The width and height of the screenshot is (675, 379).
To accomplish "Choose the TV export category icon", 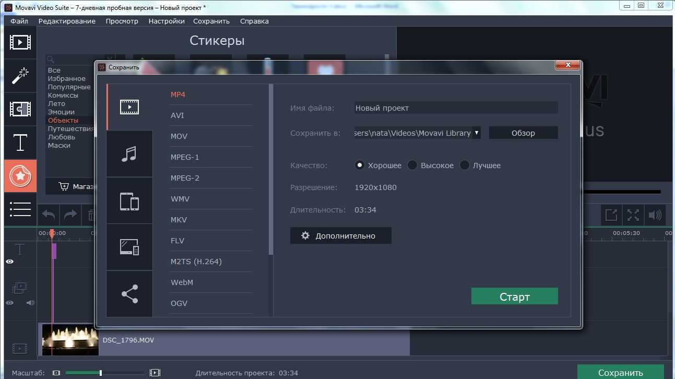I will [x=129, y=247].
